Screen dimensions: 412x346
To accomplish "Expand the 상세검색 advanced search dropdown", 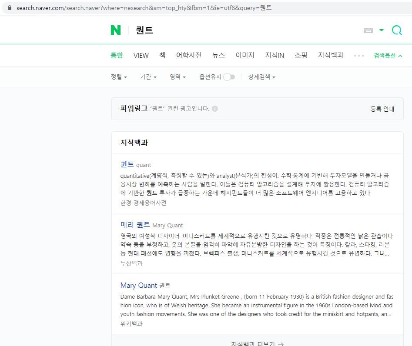I will (262, 77).
